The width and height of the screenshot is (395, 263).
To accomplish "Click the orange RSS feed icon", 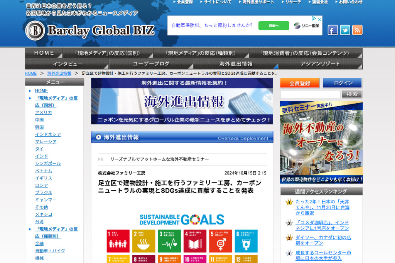I will (357, 30).
